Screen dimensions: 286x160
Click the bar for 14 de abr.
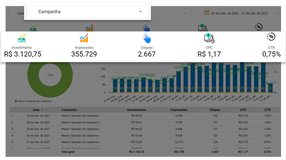pos(270,88)
